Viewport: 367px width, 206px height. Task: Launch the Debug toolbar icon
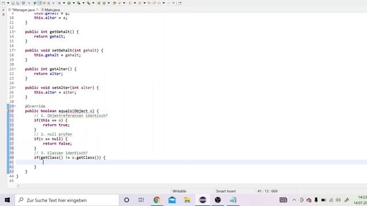pos(60,3)
